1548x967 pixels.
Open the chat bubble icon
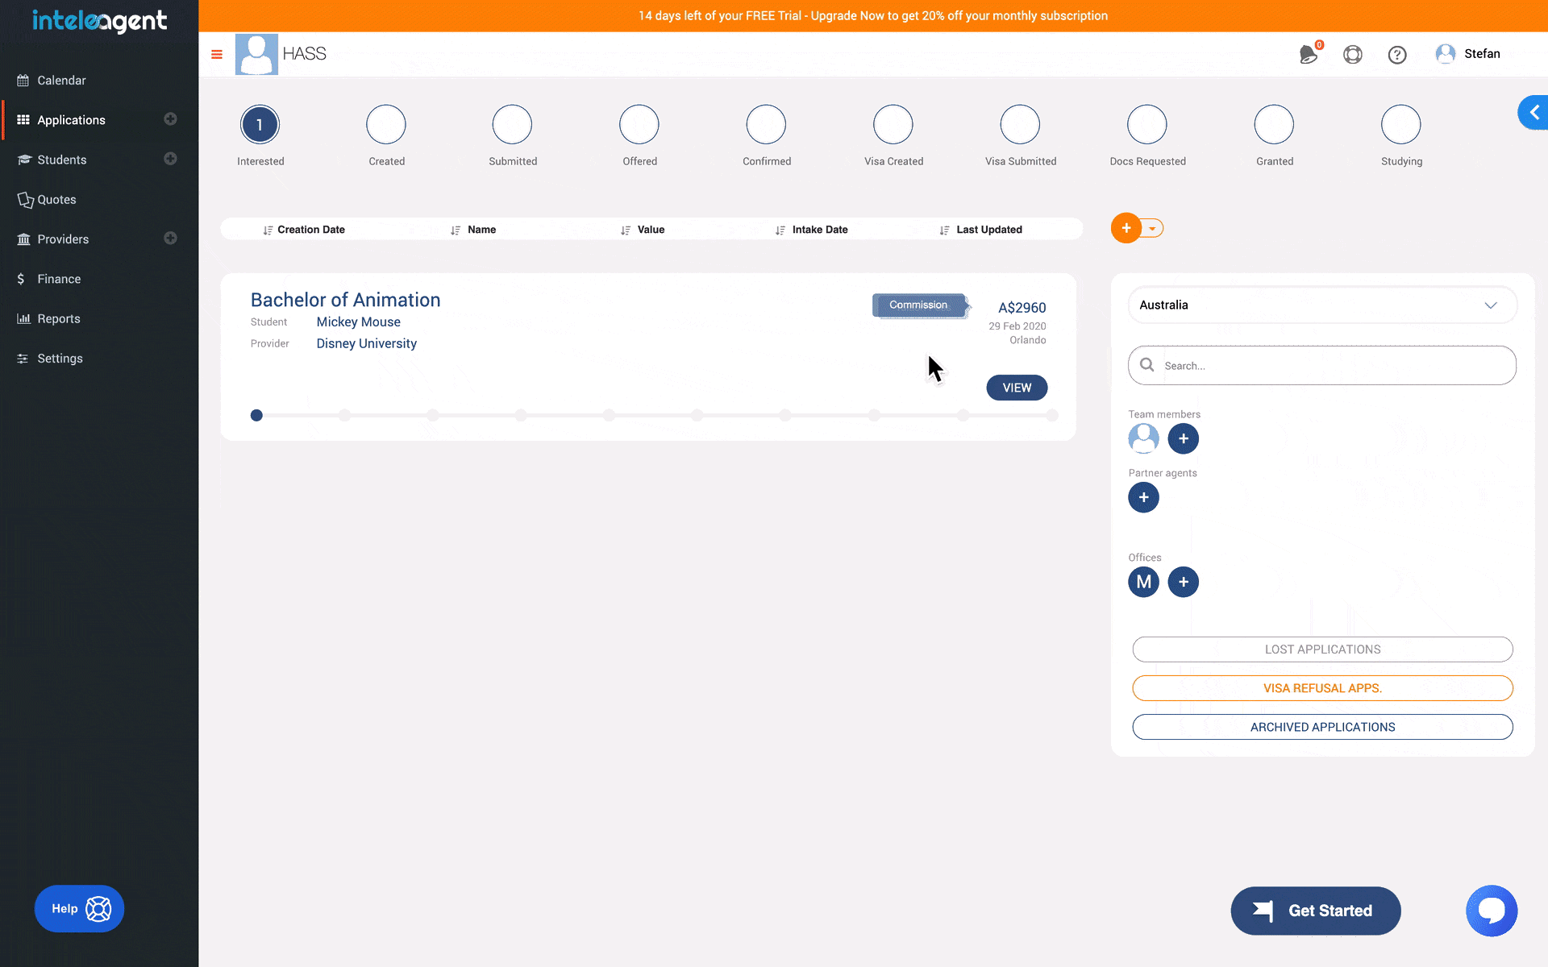click(1491, 911)
